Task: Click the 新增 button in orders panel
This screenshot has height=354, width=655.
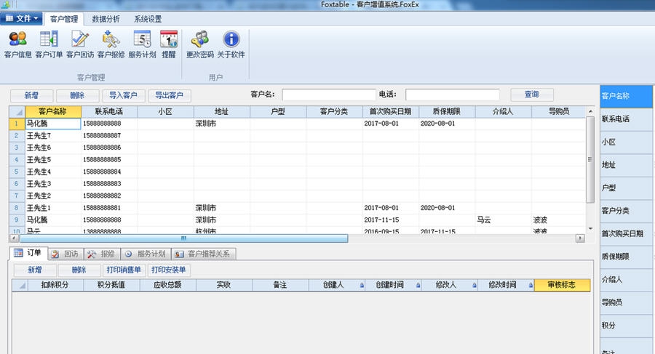Action: point(35,270)
